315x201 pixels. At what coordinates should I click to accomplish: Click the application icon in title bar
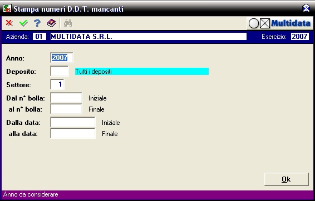7,9
